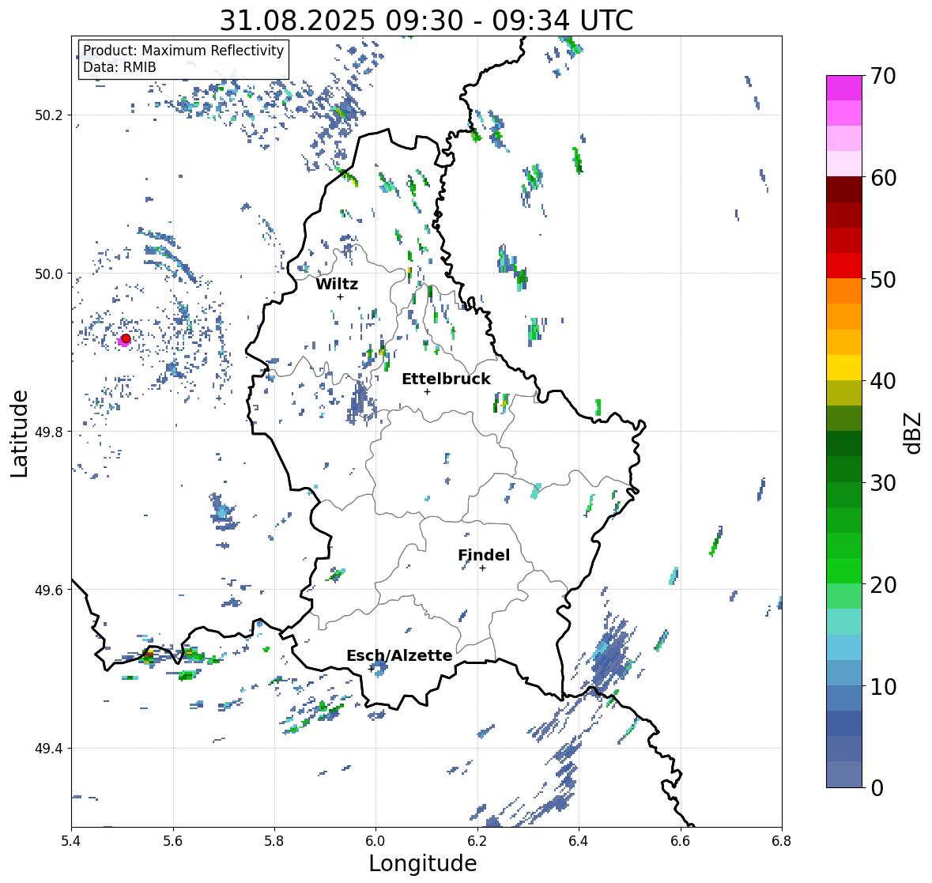
Task: Click the latitude tick label 50.2
Action: [48, 115]
